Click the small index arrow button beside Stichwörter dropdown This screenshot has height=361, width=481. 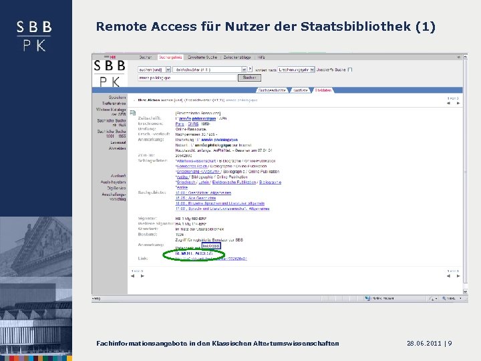point(250,70)
